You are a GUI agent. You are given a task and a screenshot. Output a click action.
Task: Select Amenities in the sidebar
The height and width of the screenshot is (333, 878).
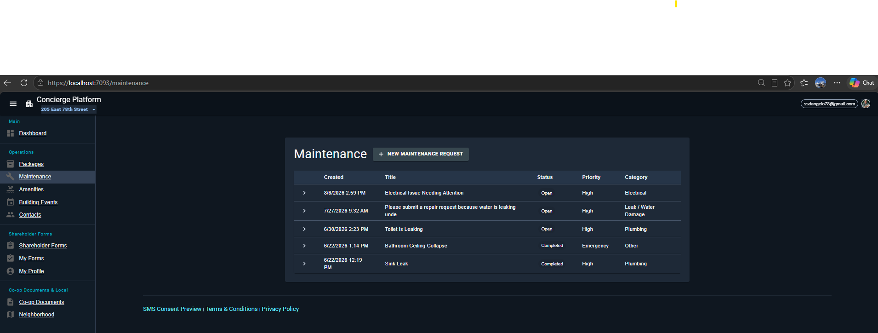pos(31,189)
